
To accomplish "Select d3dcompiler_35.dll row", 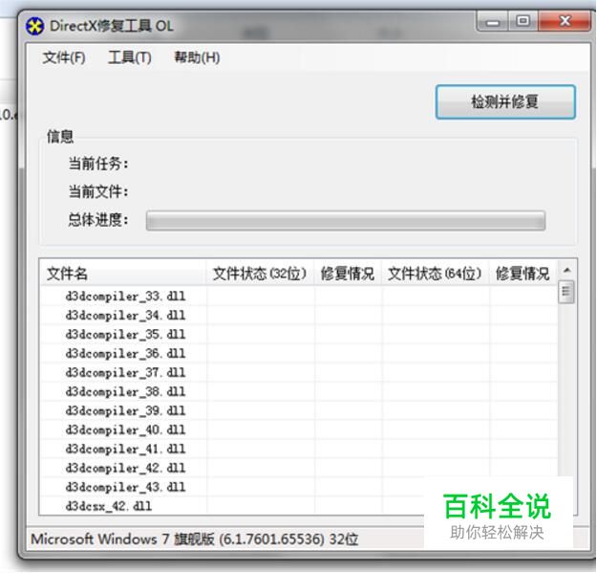I will [x=299, y=335].
